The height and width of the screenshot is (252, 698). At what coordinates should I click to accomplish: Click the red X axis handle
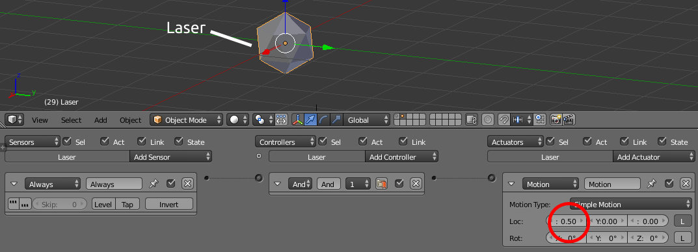click(265, 53)
